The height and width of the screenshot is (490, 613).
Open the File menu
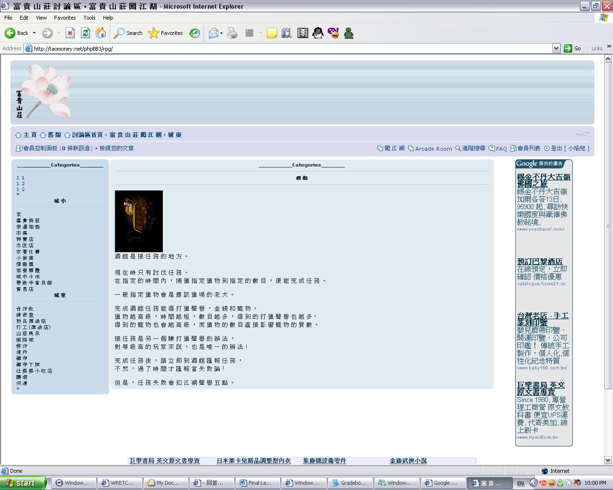coord(8,18)
